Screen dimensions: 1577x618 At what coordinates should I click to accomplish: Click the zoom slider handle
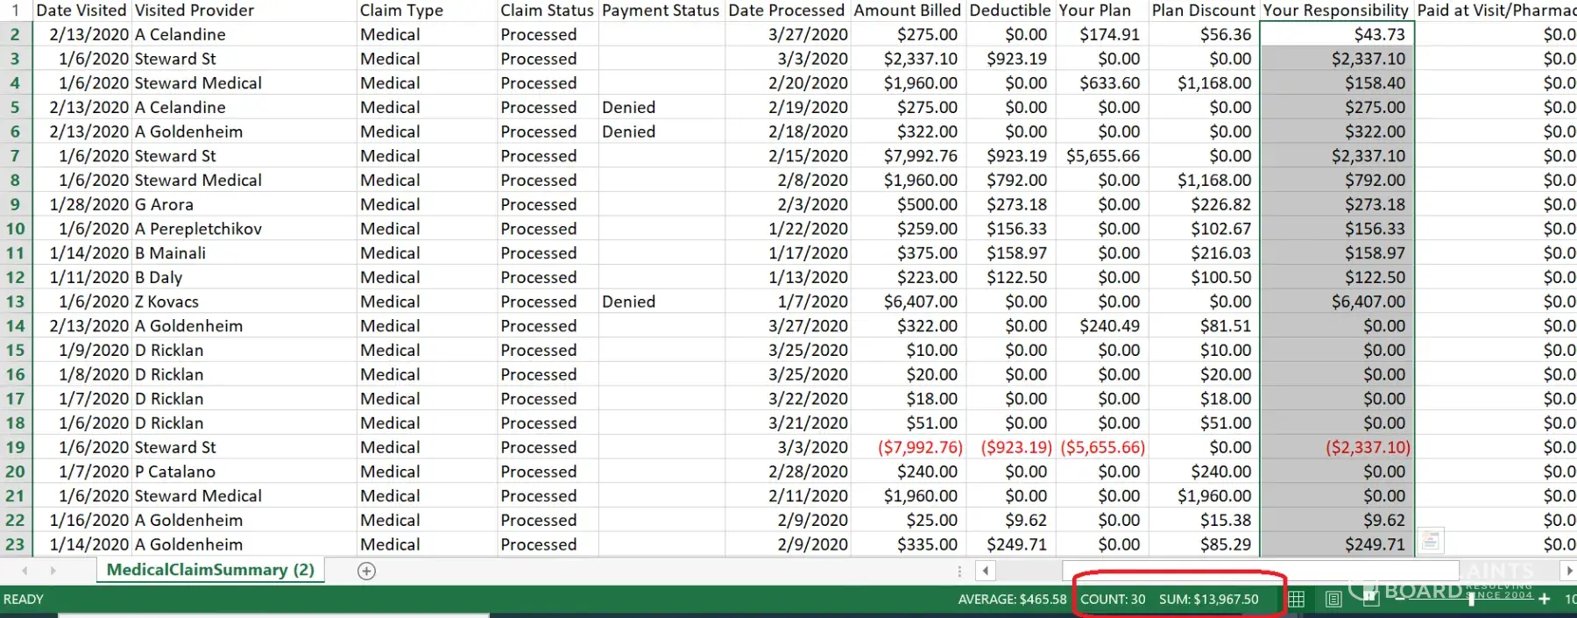[x=1472, y=600]
